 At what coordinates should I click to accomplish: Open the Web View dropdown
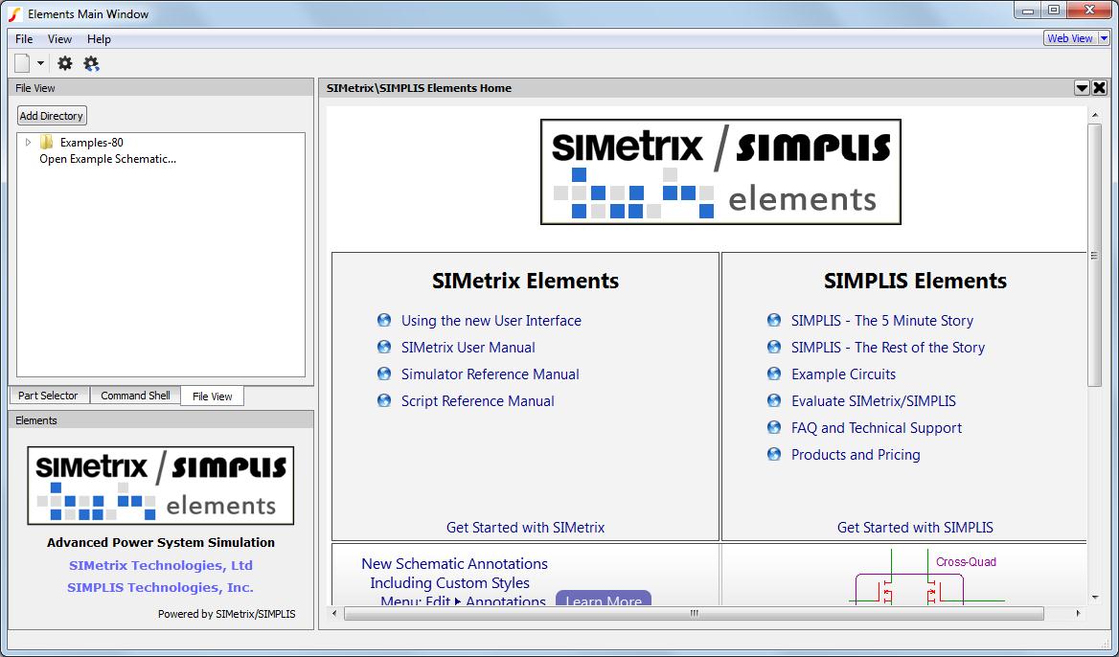1104,38
